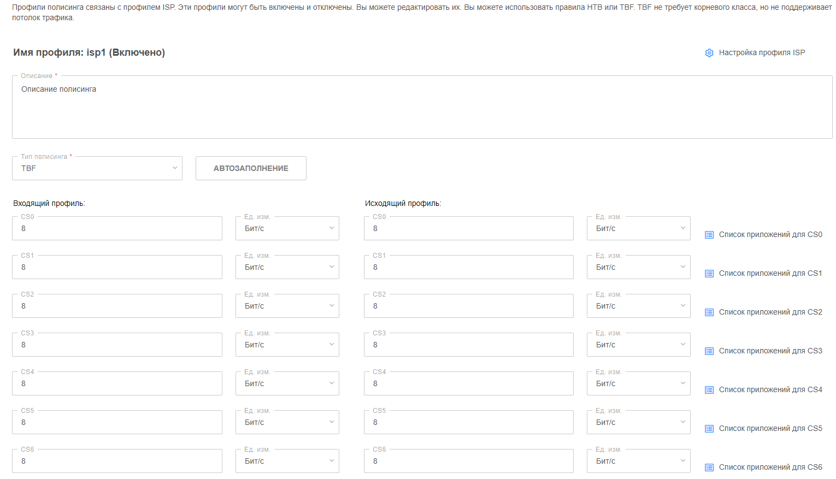
Task: Click the list icon for CS5 applications
Action: [709, 429]
